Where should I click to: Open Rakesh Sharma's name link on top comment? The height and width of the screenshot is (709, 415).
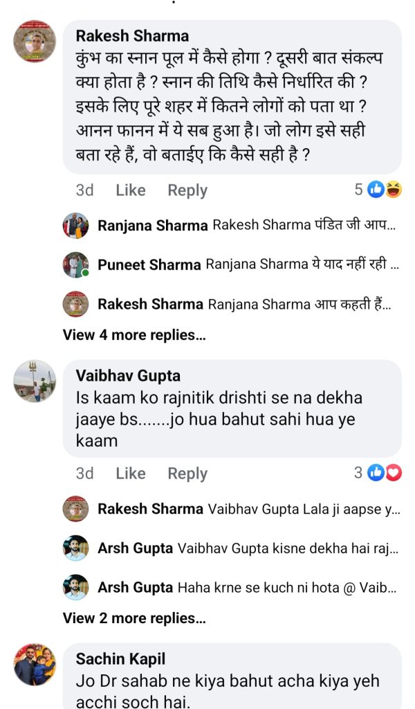[132, 36]
